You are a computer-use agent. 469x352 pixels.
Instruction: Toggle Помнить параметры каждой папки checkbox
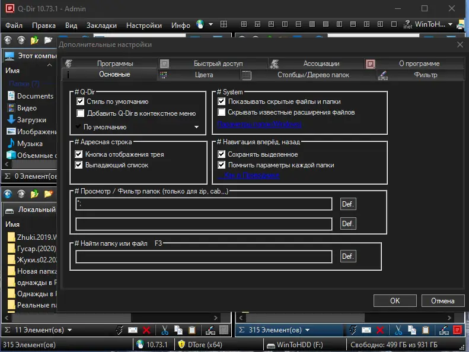click(221, 165)
